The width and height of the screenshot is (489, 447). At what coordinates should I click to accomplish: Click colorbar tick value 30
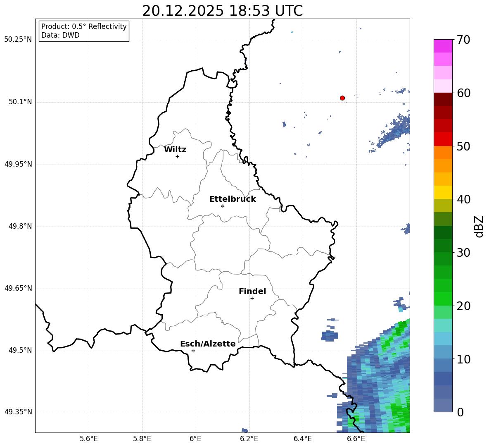[463, 253]
